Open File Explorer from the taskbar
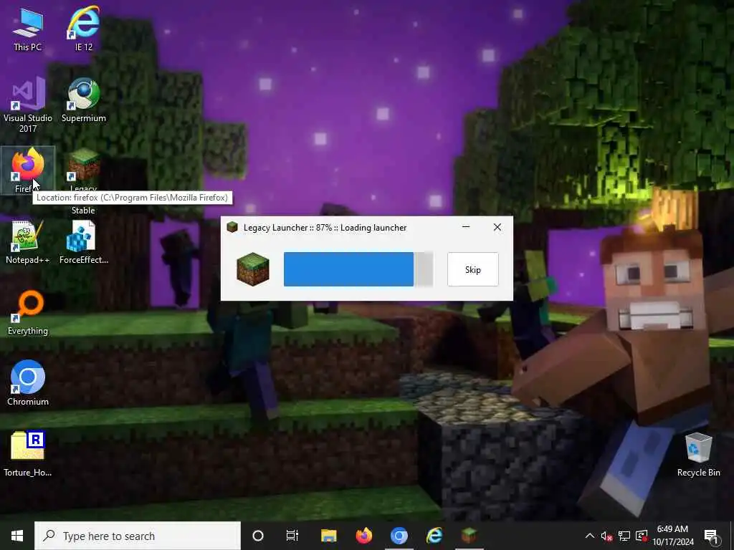Screen dimensions: 734x550 [328, 536]
